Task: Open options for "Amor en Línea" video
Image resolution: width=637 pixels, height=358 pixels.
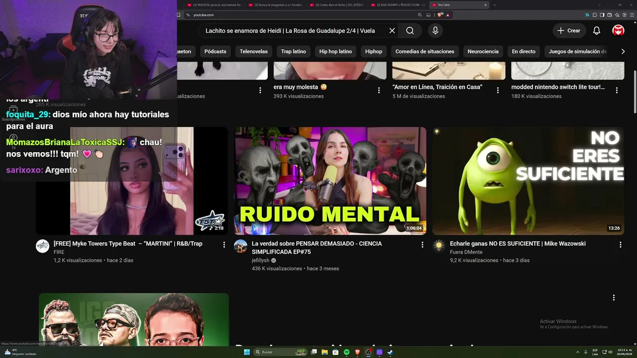Action: pos(498,90)
